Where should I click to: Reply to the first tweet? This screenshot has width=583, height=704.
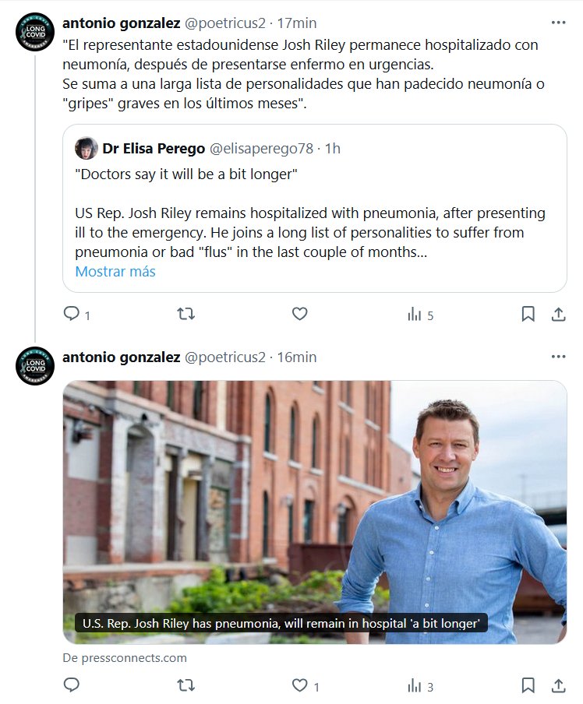[x=72, y=314]
